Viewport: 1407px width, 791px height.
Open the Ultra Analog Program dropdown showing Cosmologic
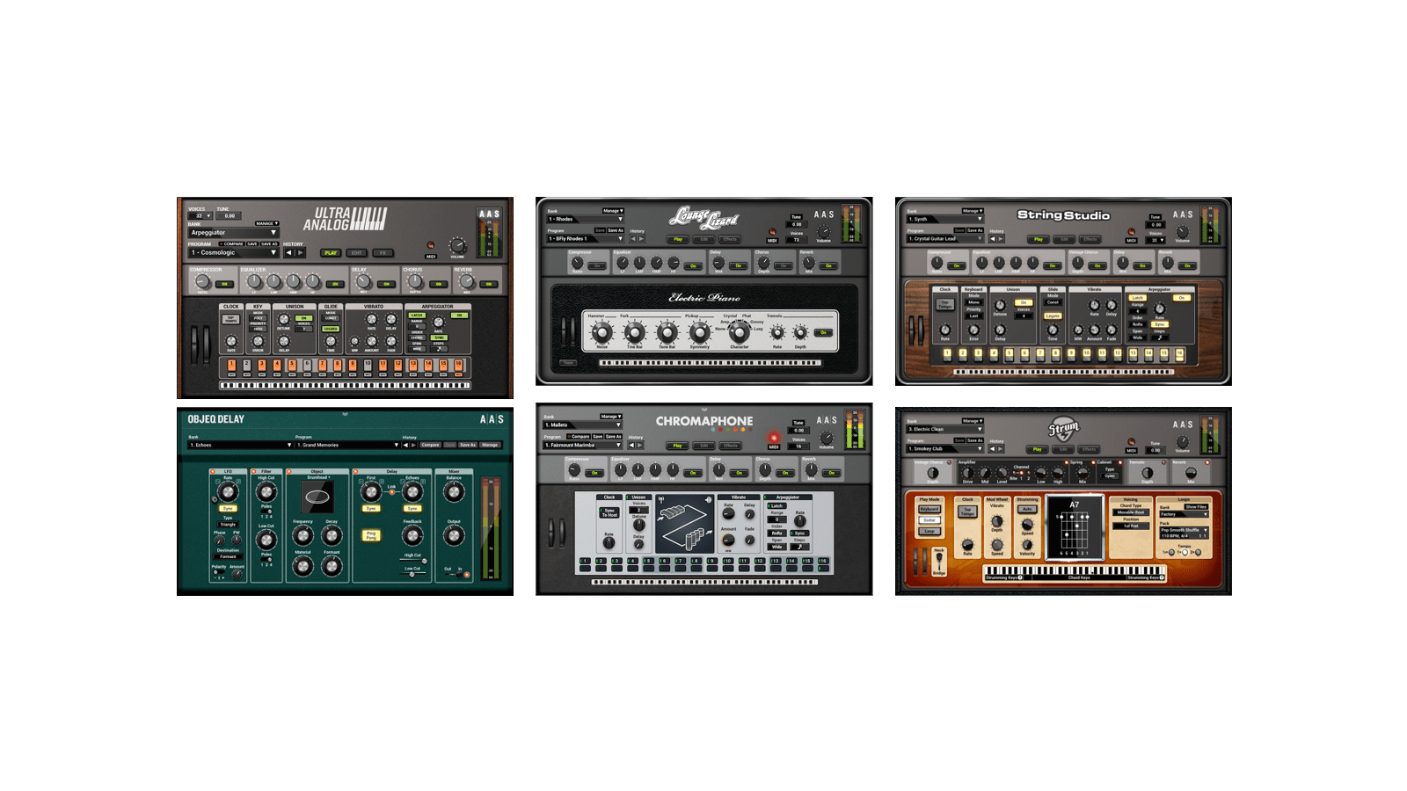coord(234,252)
